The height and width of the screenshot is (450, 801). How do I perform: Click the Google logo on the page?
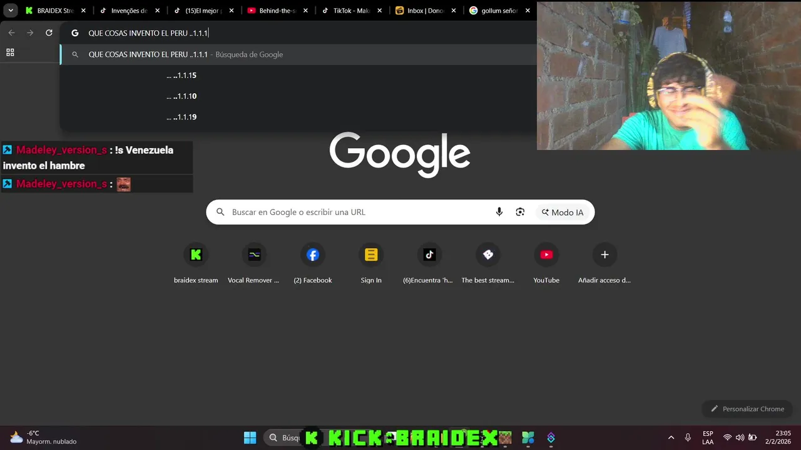[x=400, y=154]
